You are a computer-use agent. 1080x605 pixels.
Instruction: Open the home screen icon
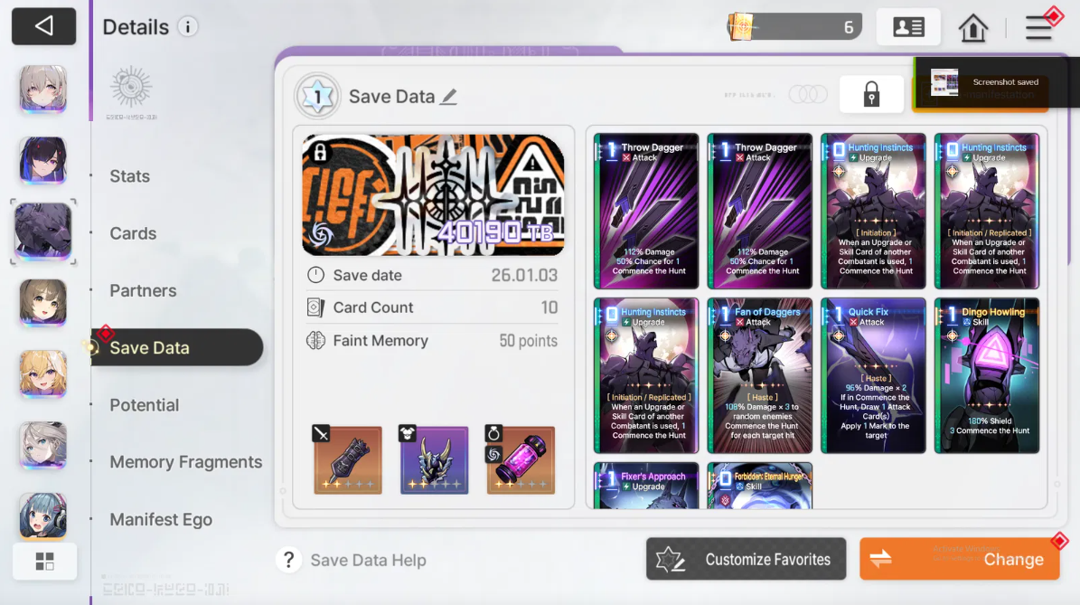coord(972,27)
